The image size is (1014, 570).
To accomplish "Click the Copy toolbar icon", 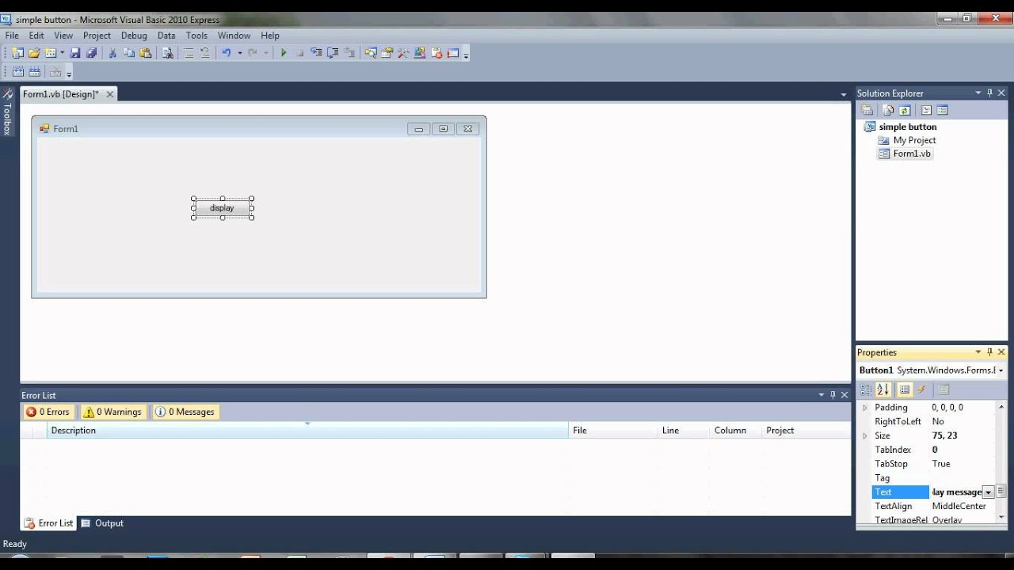I will point(129,53).
